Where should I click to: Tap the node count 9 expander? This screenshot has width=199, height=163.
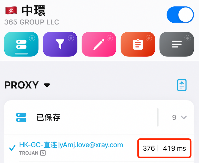point(174,117)
